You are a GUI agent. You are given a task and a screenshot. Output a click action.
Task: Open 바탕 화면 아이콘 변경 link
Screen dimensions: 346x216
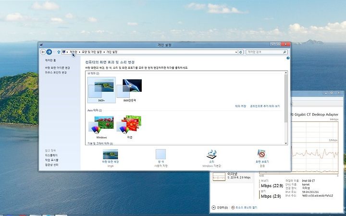click(57, 68)
